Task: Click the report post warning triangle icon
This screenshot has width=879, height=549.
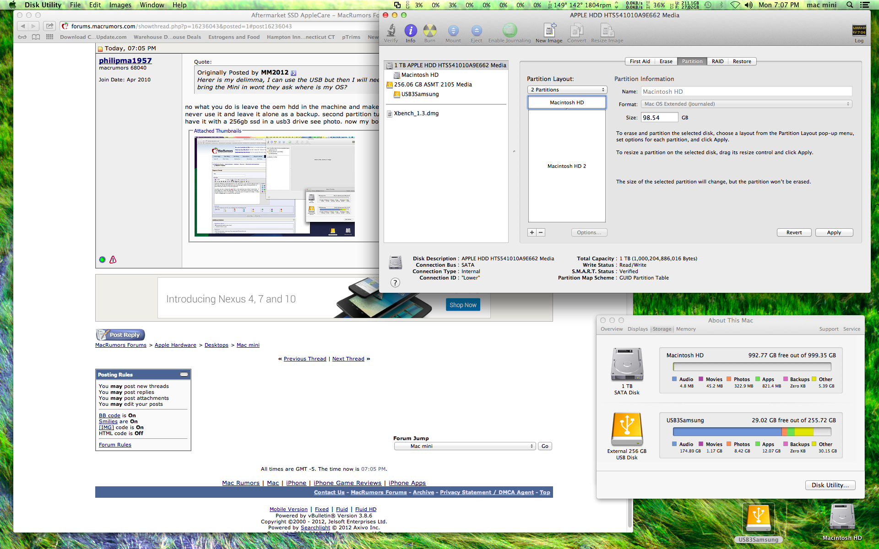Action: click(113, 259)
